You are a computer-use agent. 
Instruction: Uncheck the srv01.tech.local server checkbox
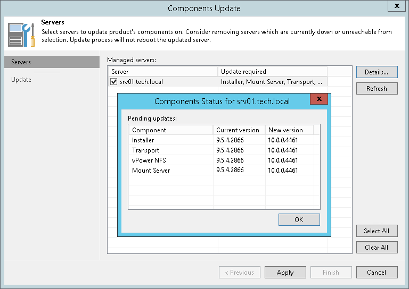pos(113,82)
